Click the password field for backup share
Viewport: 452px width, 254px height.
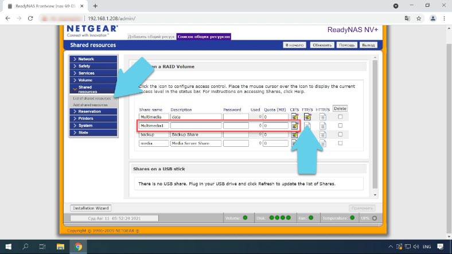tap(236, 135)
